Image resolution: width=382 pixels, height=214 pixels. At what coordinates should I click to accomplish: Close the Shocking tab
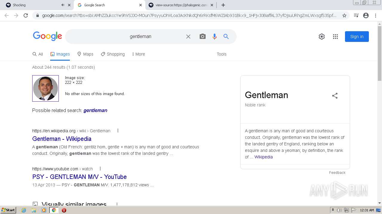(x=69, y=5)
